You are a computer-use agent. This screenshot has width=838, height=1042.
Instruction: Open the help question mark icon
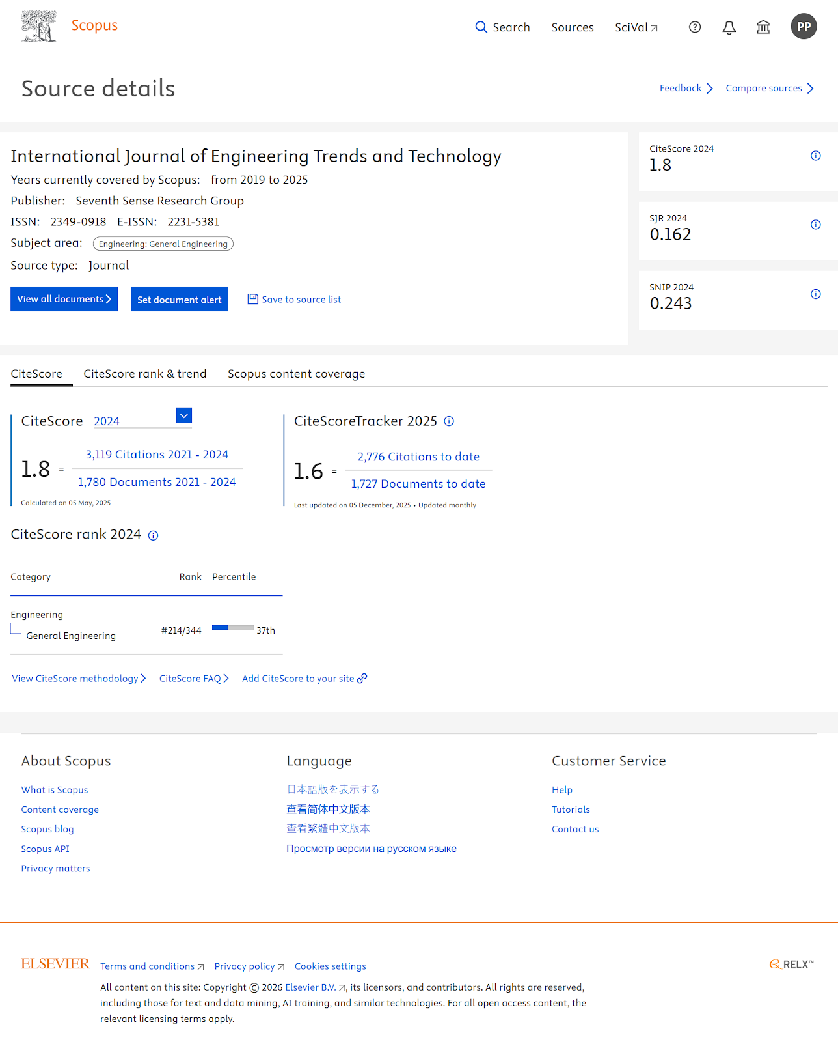[695, 27]
